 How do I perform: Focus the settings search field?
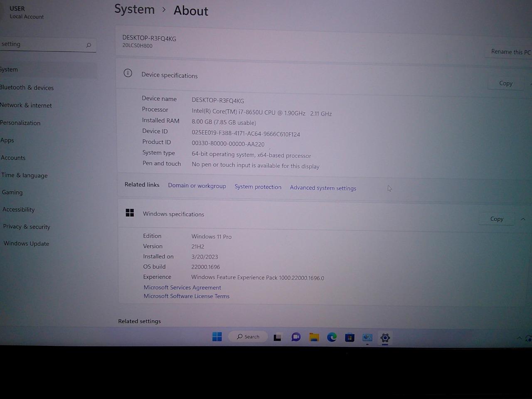[47, 44]
